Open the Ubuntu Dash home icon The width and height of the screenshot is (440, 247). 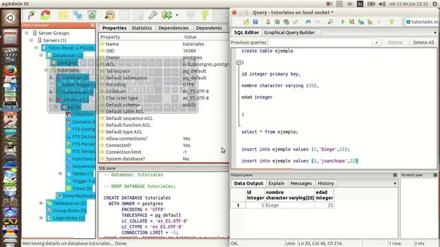[x=10, y=19]
